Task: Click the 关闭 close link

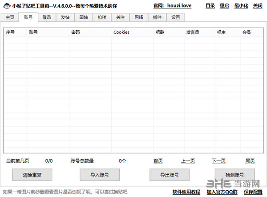Action: [x=258, y=6]
